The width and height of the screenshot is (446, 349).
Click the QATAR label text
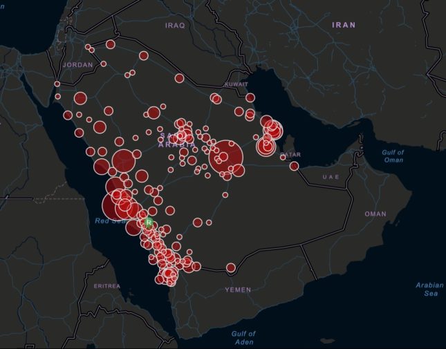[291, 155]
